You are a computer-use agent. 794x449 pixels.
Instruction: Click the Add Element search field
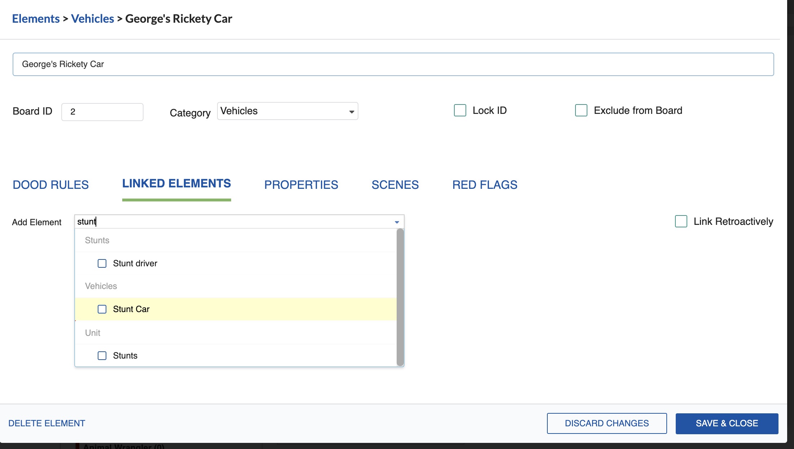click(234, 222)
